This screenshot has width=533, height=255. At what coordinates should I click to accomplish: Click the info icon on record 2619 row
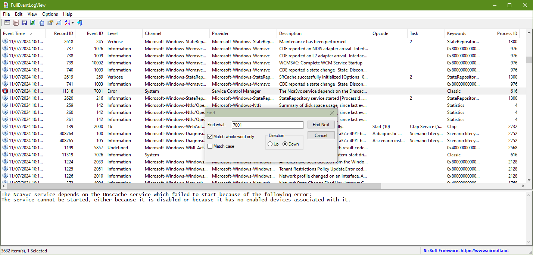click(x=5, y=77)
